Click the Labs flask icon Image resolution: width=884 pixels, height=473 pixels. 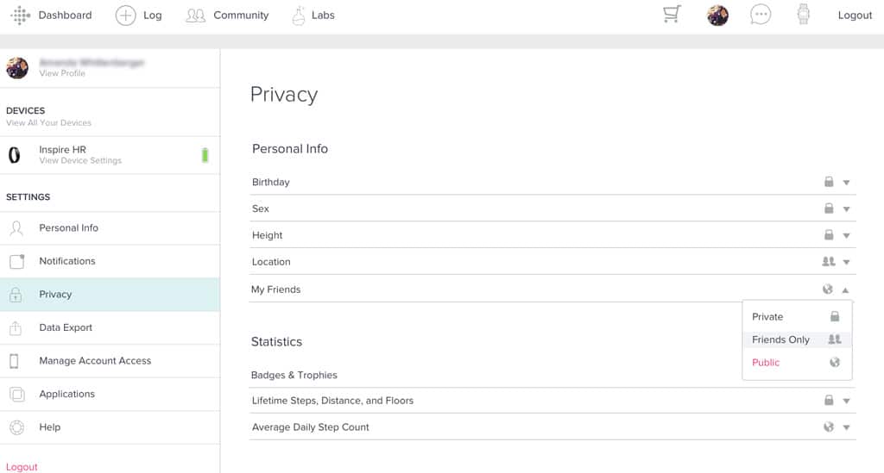[x=299, y=15]
